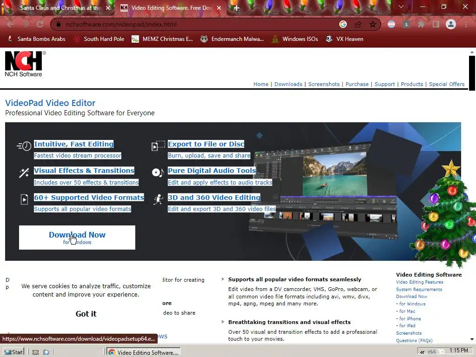This screenshot has height=357, width=476.
Task: Open Video Editing Features sidebar link
Action: coord(420,282)
